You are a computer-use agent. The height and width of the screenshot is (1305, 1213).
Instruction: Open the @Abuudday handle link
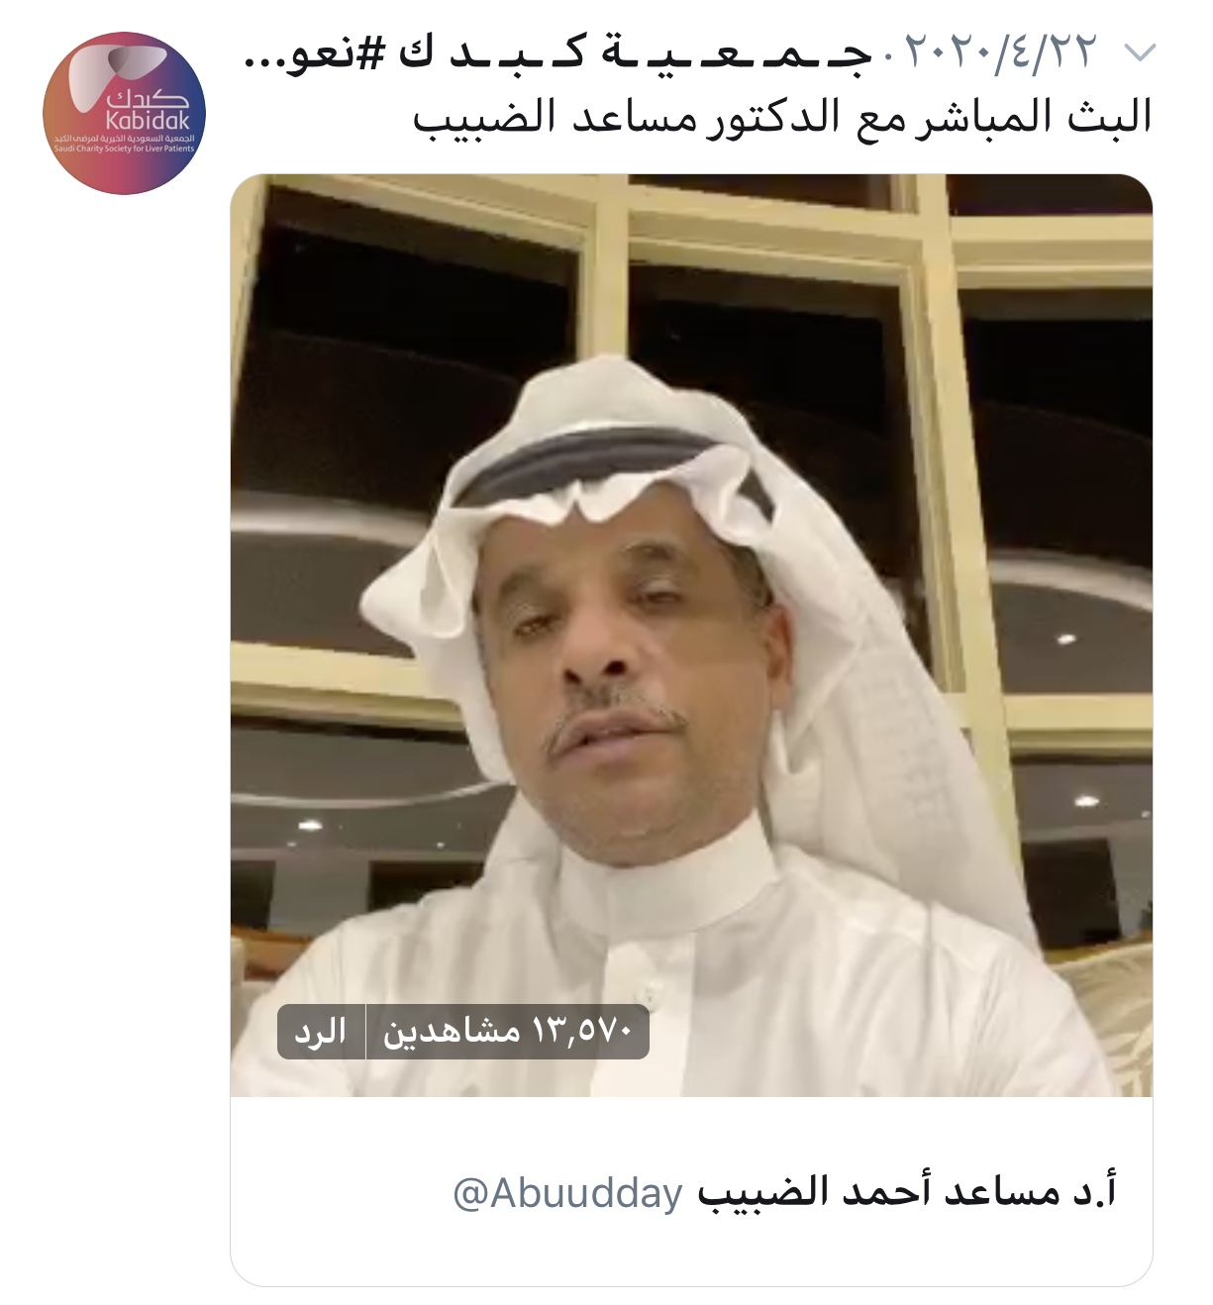[x=567, y=1192]
